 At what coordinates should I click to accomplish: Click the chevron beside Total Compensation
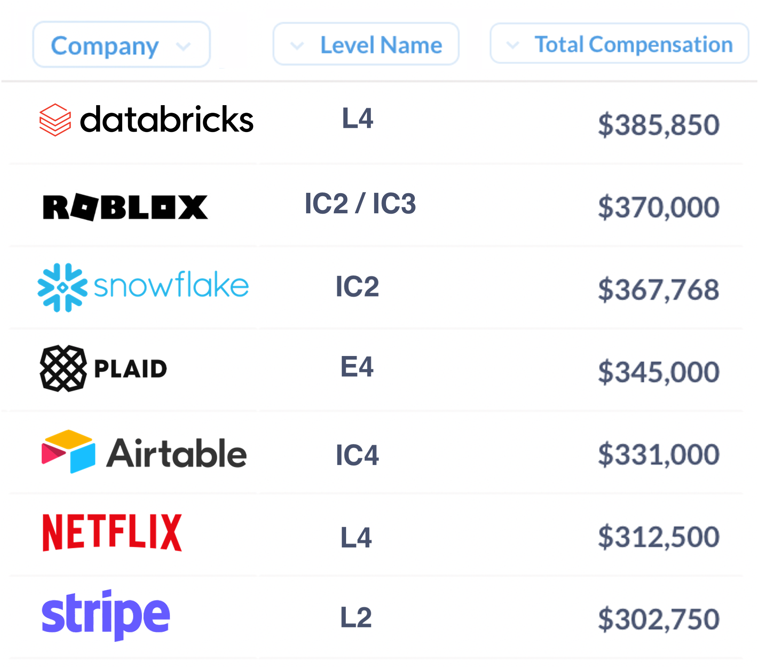pyautogui.click(x=512, y=45)
